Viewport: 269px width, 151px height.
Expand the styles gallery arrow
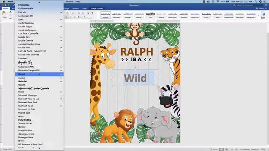(258, 15)
